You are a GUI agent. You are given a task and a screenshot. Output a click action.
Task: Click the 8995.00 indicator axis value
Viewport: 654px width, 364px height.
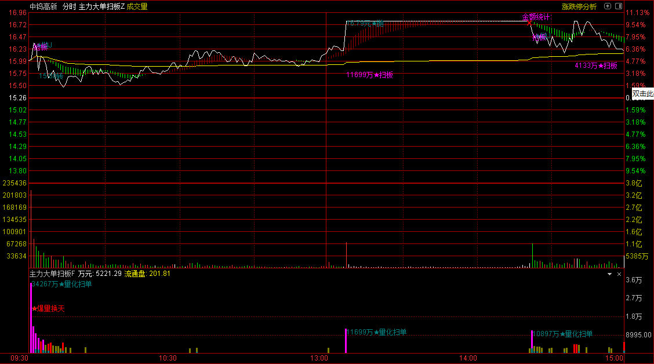(x=638, y=335)
